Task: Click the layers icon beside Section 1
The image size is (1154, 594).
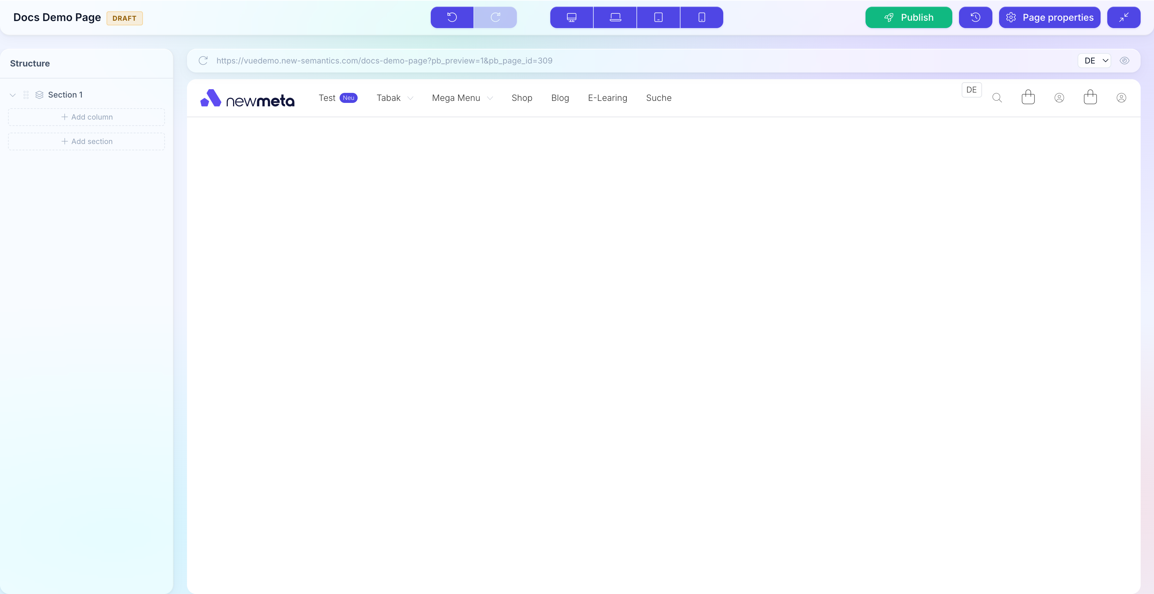Action: pos(39,95)
